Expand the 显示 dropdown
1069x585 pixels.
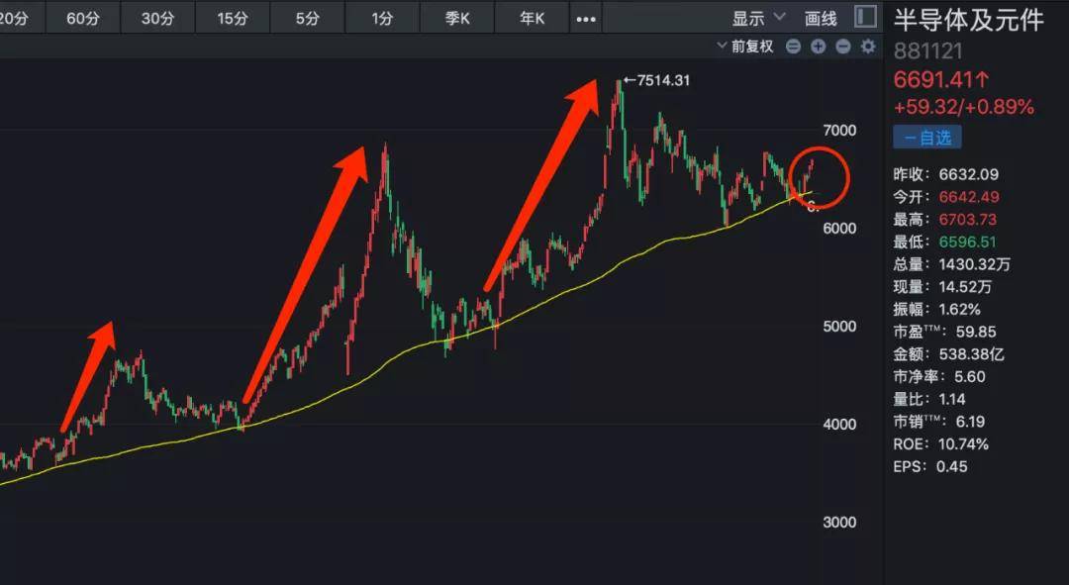[x=759, y=18]
